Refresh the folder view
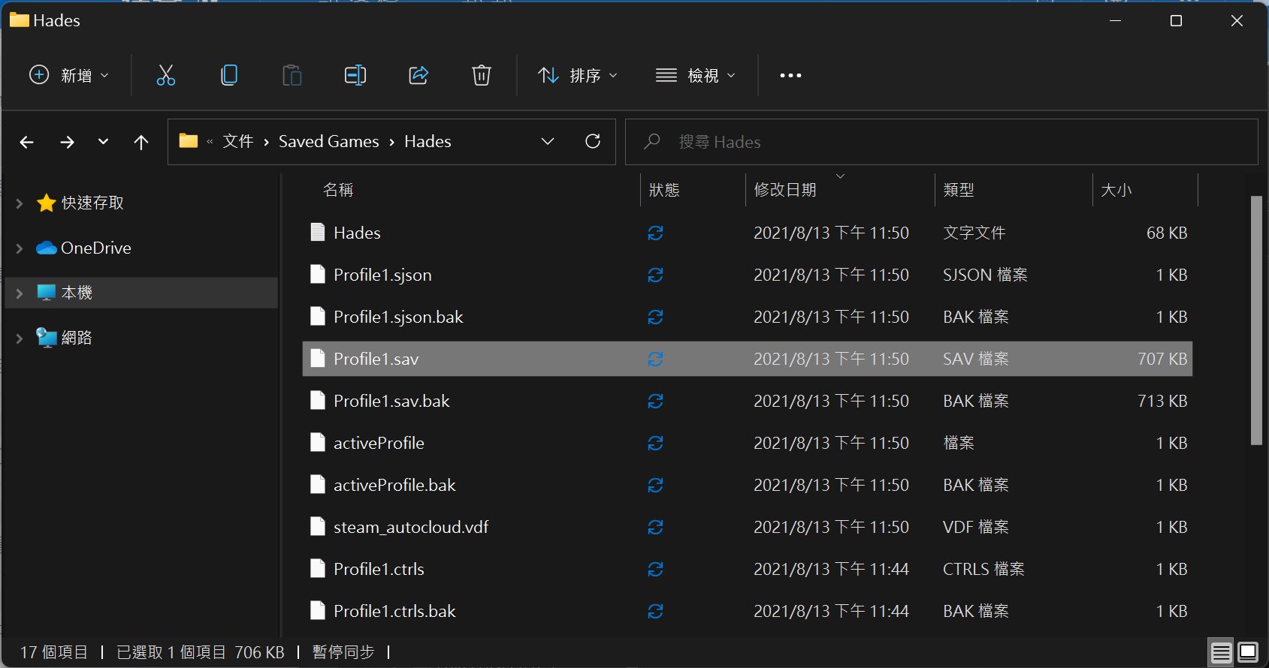This screenshot has width=1269, height=668. 593,141
